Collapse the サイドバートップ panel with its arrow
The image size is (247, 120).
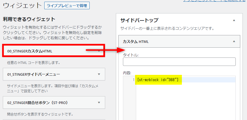[234, 20]
